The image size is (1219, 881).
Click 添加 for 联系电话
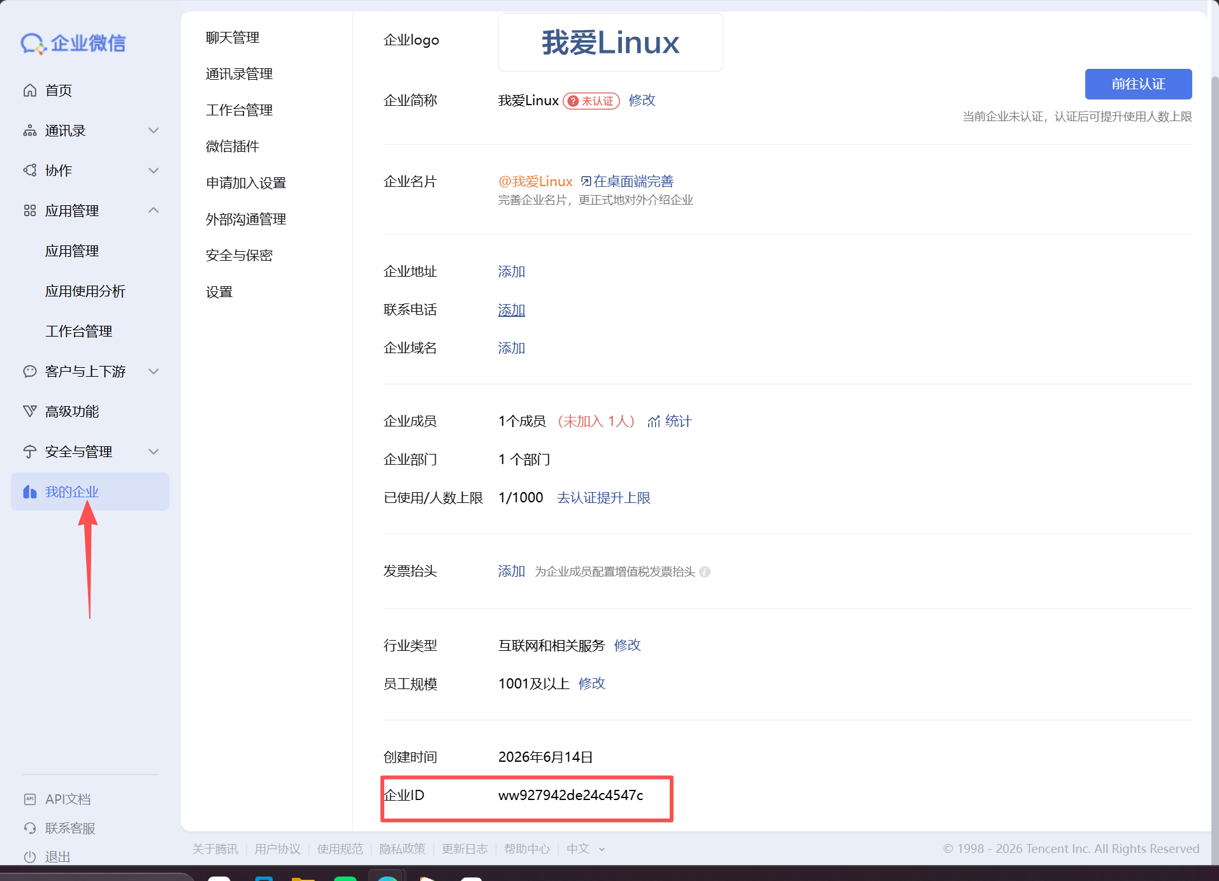pyautogui.click(x=512, y=310)
